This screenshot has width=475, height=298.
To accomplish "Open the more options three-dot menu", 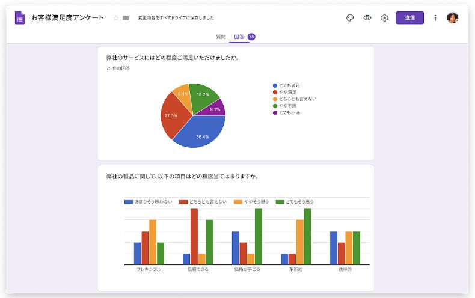I will coord(435,18).
